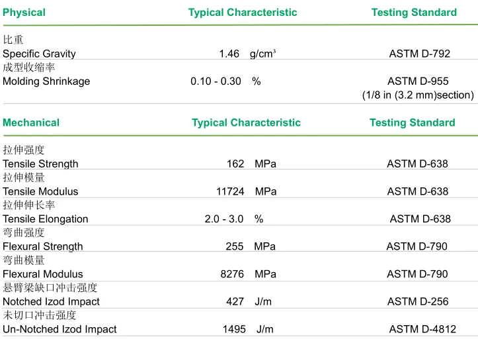Click ASTM D-955 testing standard
The image size is (478, 343).
click(x=418, y=81)
